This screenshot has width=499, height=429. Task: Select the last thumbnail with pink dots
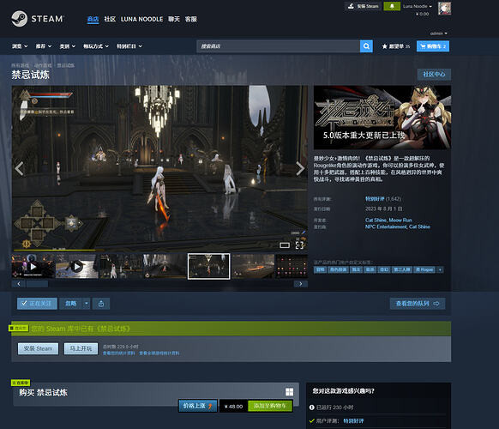tap(292, 266)
